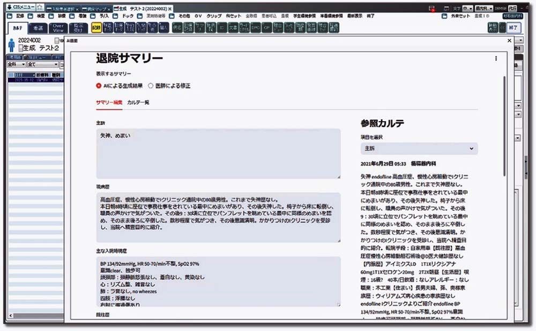Open the department dropdown in the title bar
The width and height of the screenshot is (536, 331).
point(483,8)
